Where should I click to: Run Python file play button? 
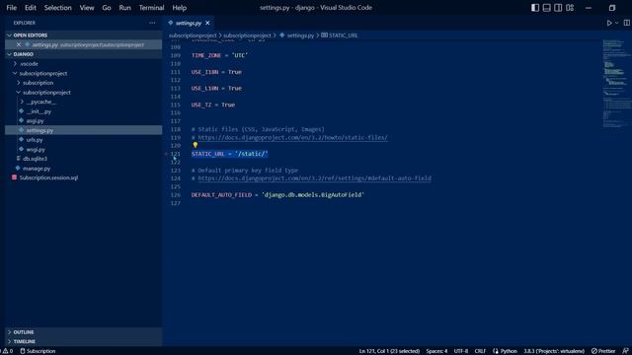click(609, 23)
